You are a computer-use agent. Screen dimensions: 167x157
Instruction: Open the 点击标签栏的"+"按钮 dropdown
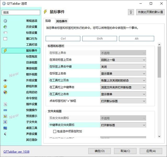[123, 101]
